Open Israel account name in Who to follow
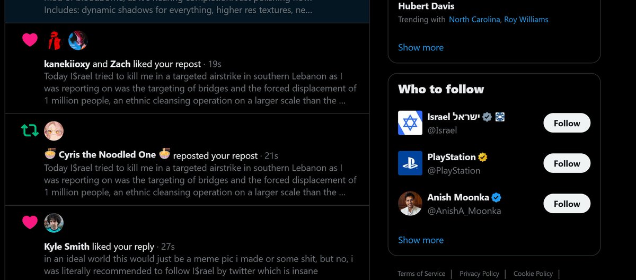The height and width of the screenshot is (280, 636). (x=453, y=117)
